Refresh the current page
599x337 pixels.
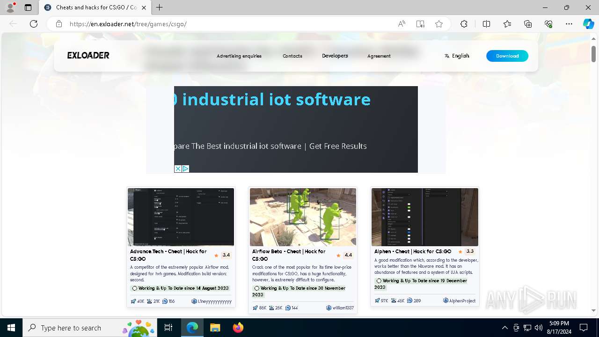coord(34,24)
